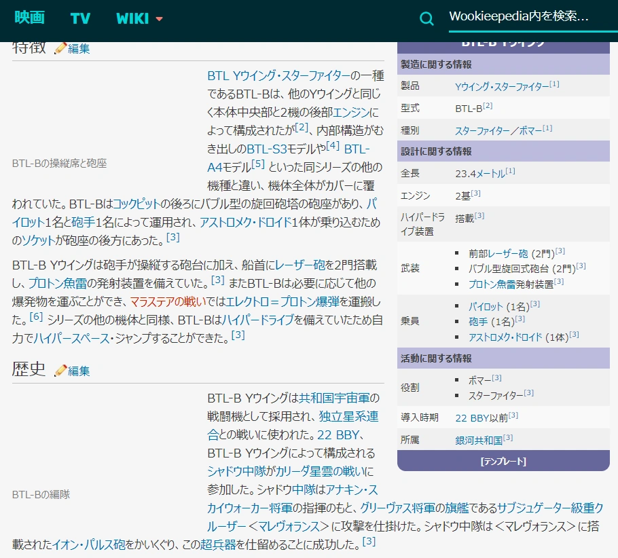Click pencil edit icon beside 歴史 heading

coord(60,371)
